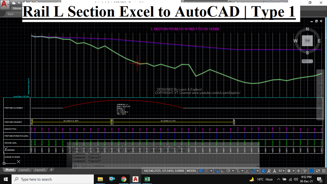Open the 1:1 annotation scale dropdown
This screenshot has width=327, height=184.
[281, 171]
